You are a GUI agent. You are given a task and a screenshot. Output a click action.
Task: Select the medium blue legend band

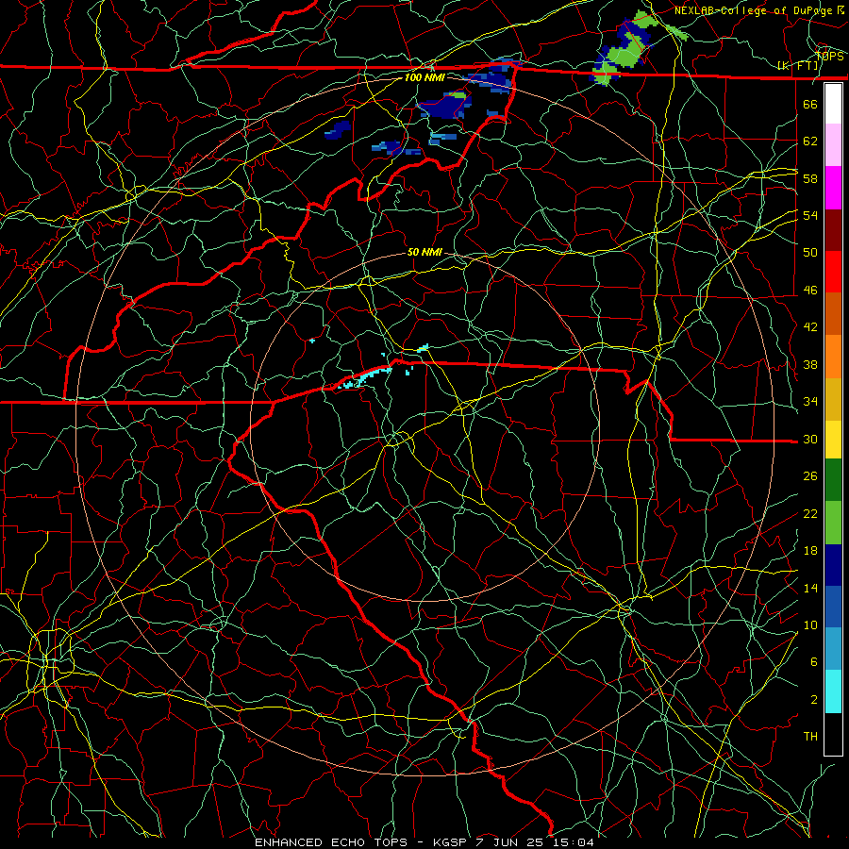pyautogui.click(x=833, y=607)
